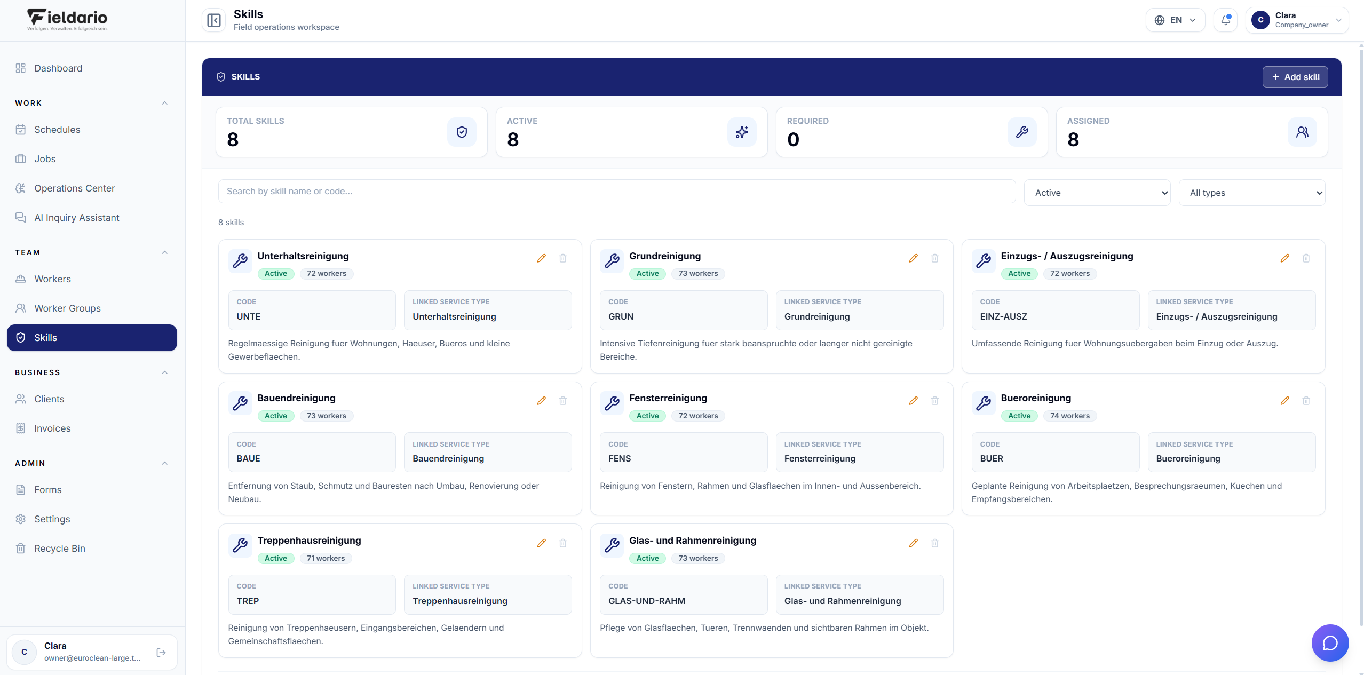
Task: Open the Recycle Bin page
Action: click(x=92, y=549)
